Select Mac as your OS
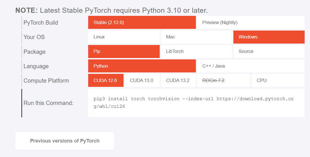 tap(196, 37)
